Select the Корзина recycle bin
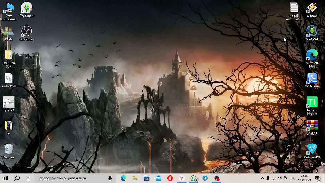The image size is (325, 183). pos(9,151)
